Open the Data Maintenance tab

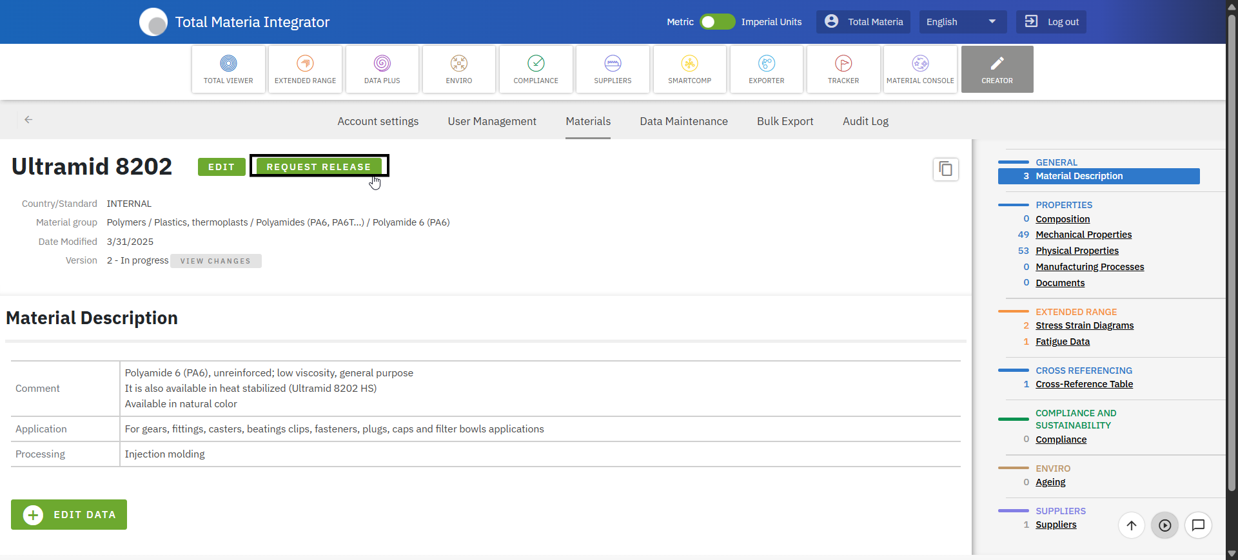click(683, 121)
